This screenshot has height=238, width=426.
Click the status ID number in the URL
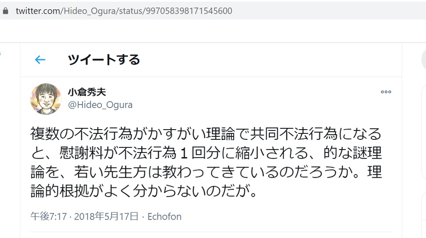click(x=189, y=11)
